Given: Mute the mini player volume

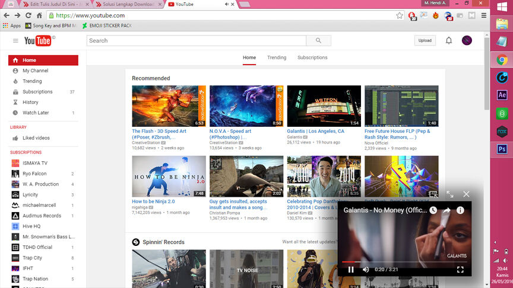Looking at the screenshot, I should 365,270.
